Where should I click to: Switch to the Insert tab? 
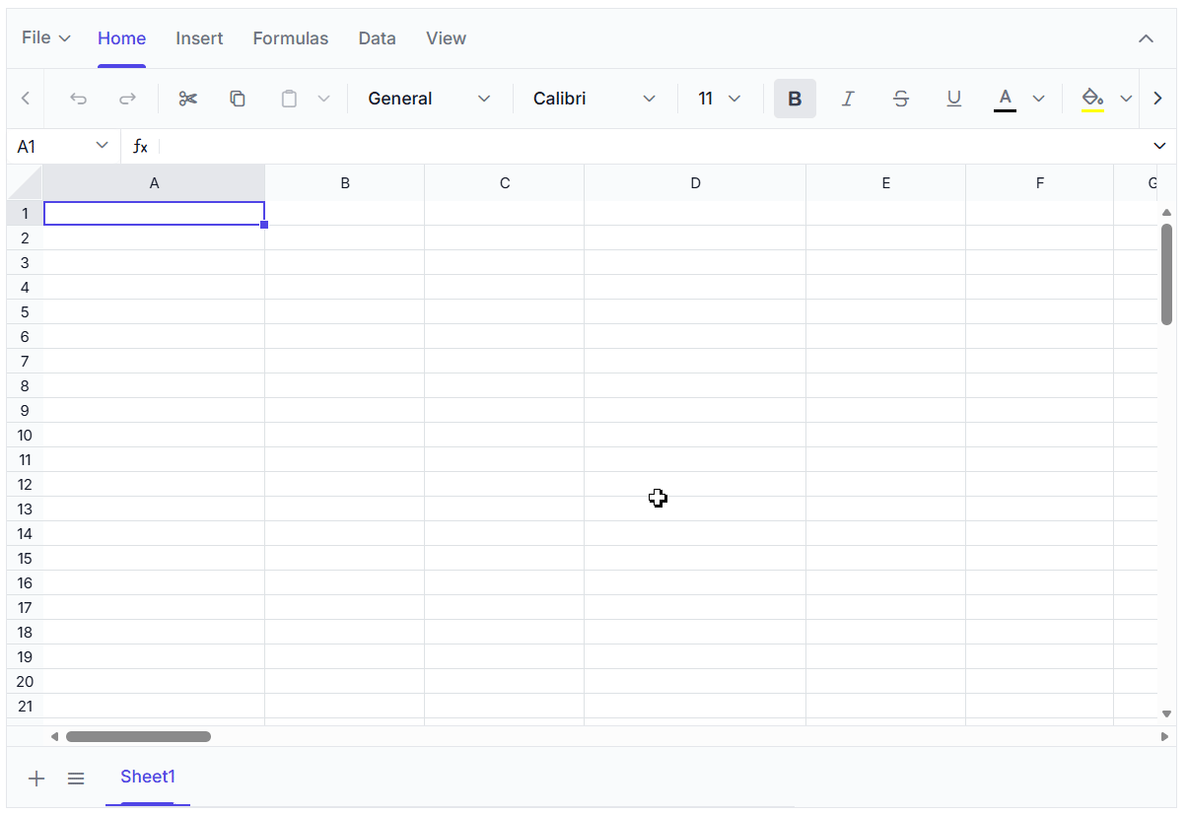coord(199,38)
